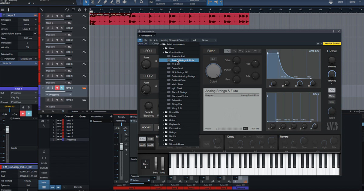364x191 pixels.
Task: Open Presence settings gear icon
Action: point(318,44)
